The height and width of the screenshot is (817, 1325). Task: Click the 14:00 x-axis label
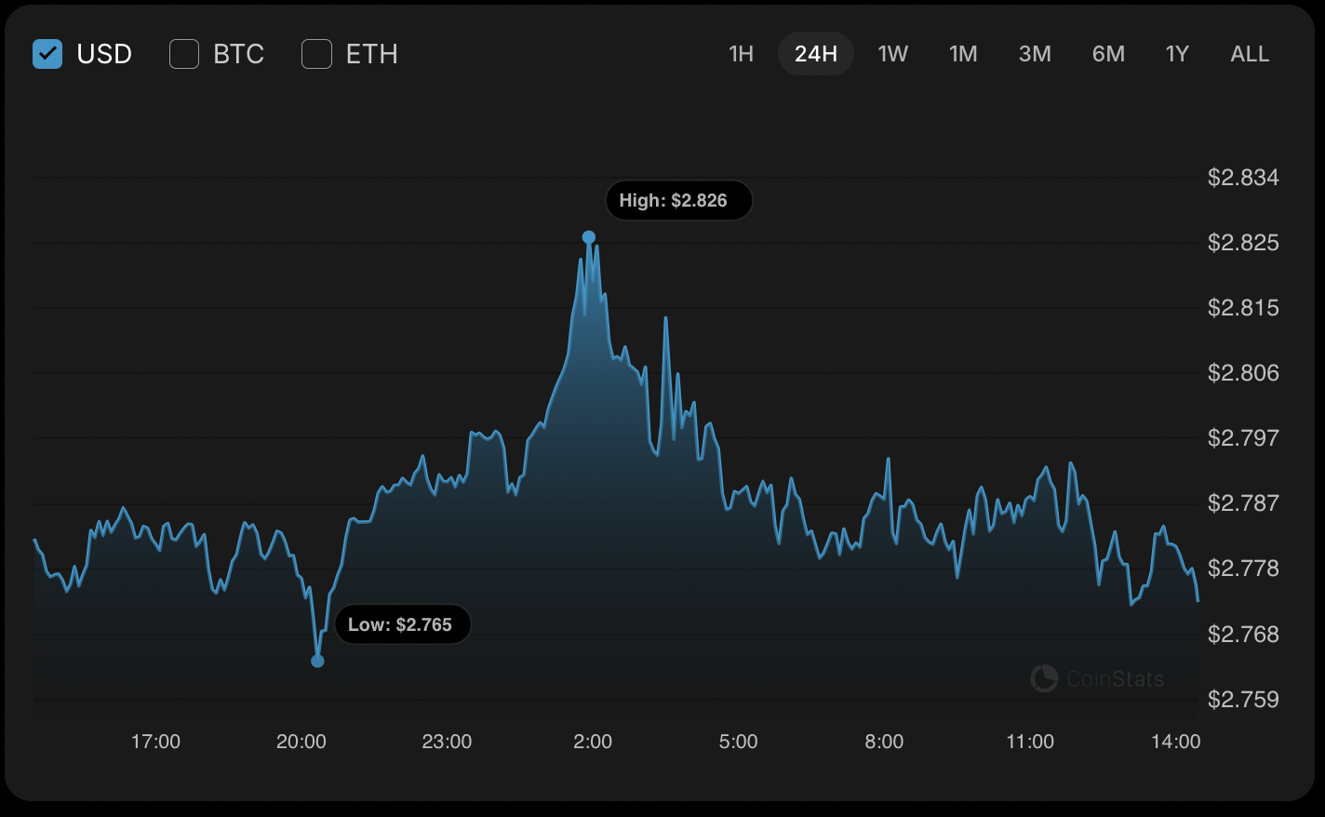click(1176, 742)
